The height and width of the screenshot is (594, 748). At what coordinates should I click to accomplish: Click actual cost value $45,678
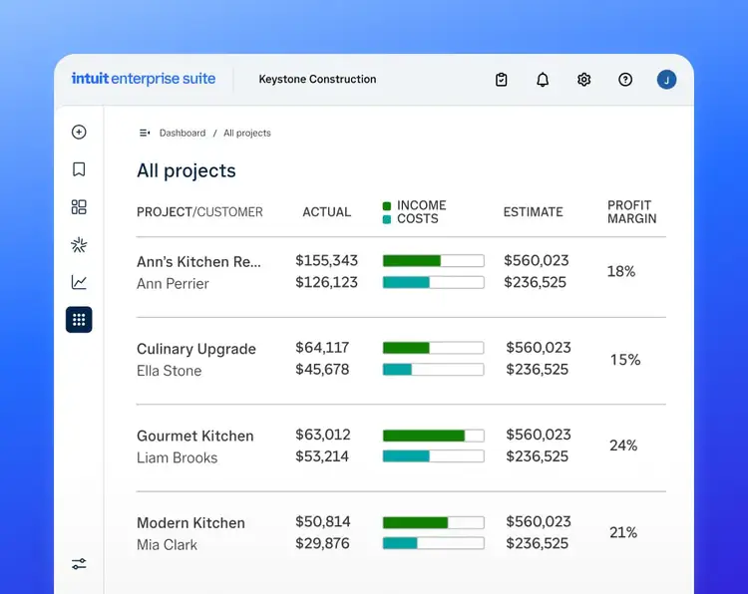[322, 370]
